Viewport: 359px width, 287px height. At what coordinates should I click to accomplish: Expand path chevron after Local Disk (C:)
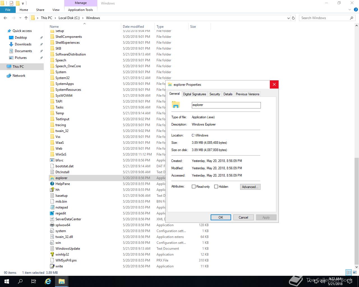(x=83, y=18)
